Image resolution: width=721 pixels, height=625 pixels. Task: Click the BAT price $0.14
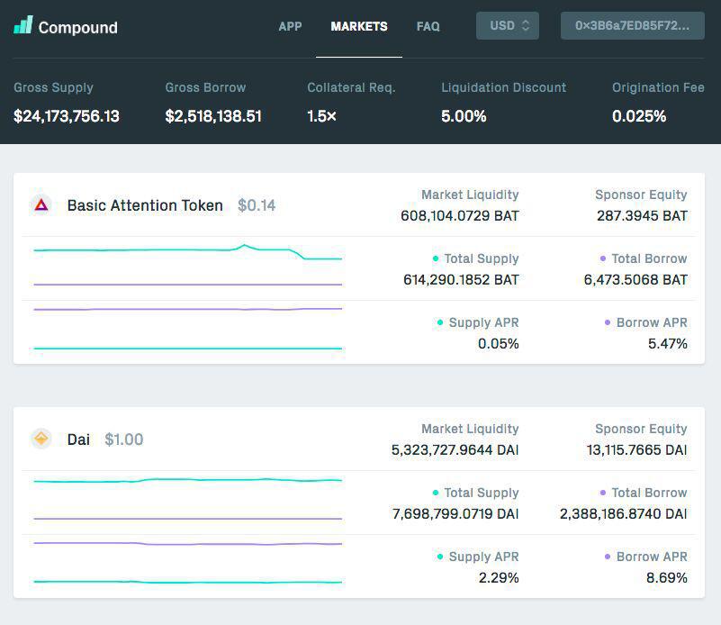(257, 205)
